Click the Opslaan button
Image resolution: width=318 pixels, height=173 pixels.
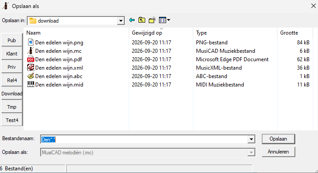tap(278, 139)
